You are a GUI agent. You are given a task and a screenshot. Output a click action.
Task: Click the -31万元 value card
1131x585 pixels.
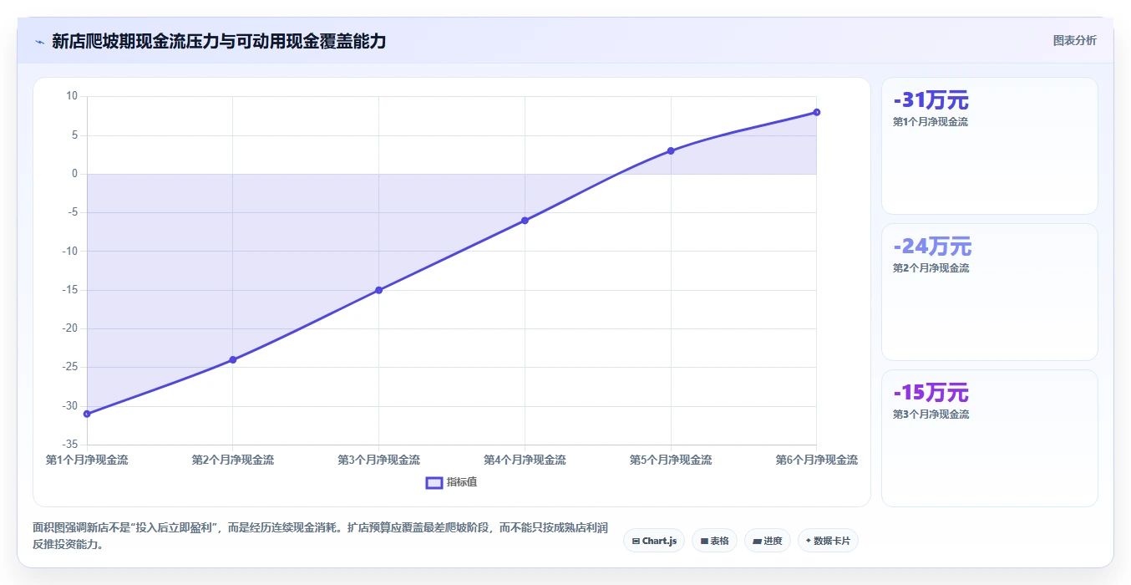click(x=990, y=146)
